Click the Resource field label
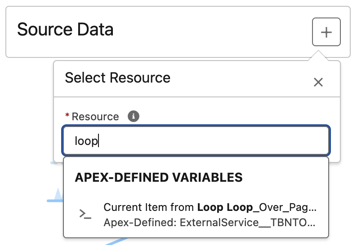 click(x=95, y=117)
